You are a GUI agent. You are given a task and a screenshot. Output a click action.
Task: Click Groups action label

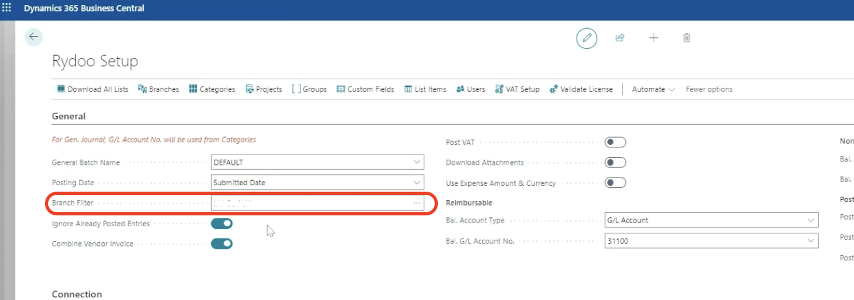tap(315, 89)
